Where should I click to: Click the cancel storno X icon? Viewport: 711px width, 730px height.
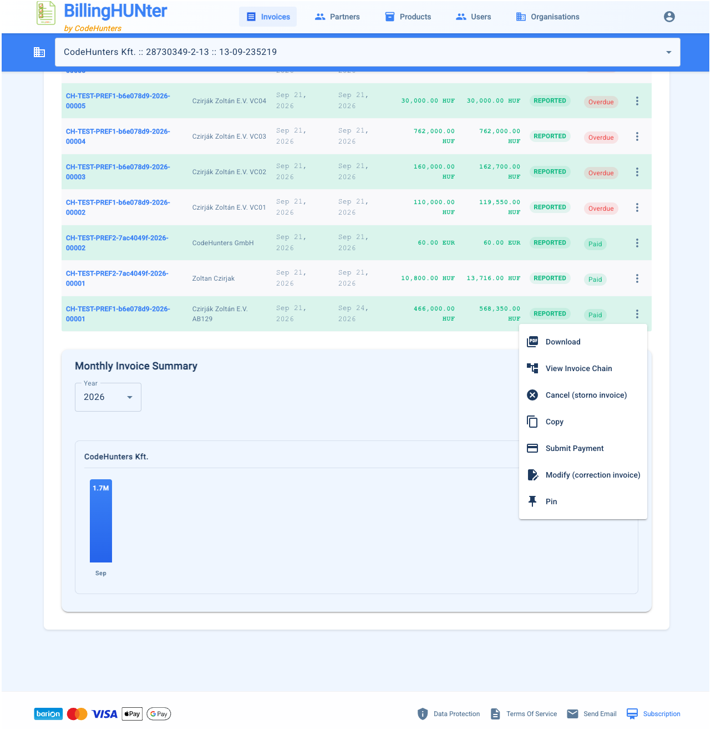(x=532, y=395)
